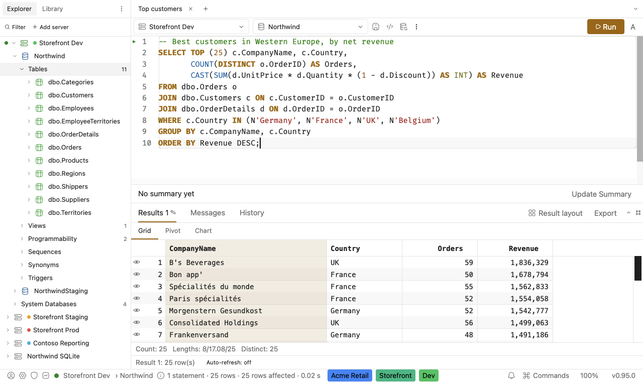The height and width of the screenshot is (382, 643).
Task: Collapse the results panel with caret icon
Action: pos(628,213)
